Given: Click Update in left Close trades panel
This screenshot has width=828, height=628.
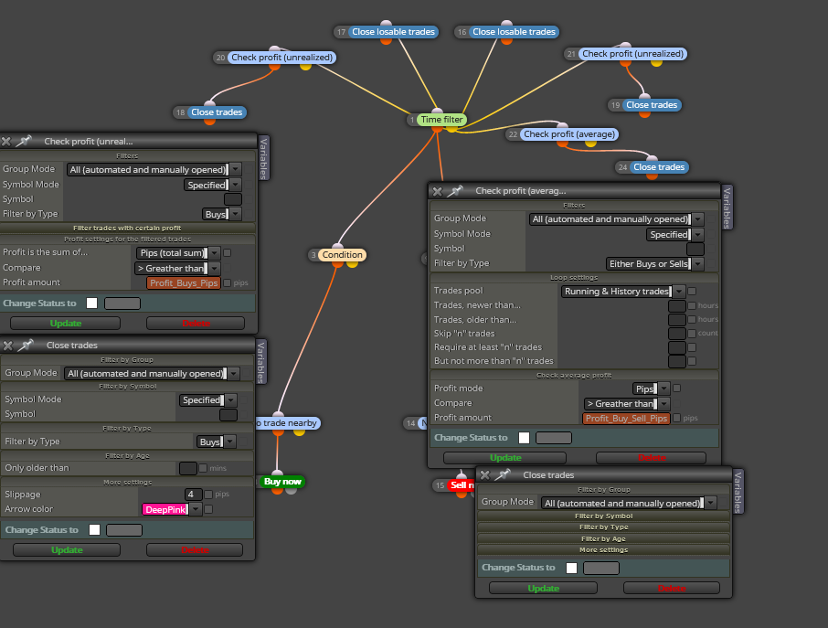Looking at the screenshot, I should coord(67,549).
